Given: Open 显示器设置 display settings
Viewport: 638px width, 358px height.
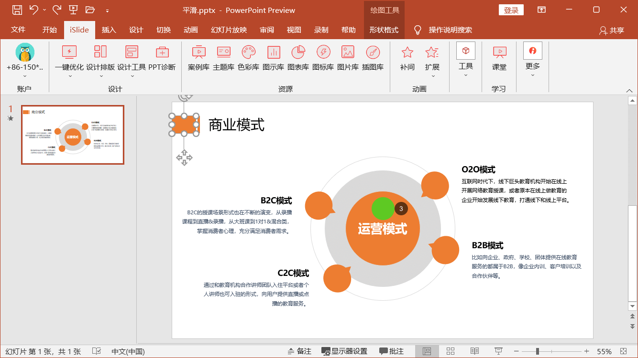Looking at the screenshot, I should (344, 351).
